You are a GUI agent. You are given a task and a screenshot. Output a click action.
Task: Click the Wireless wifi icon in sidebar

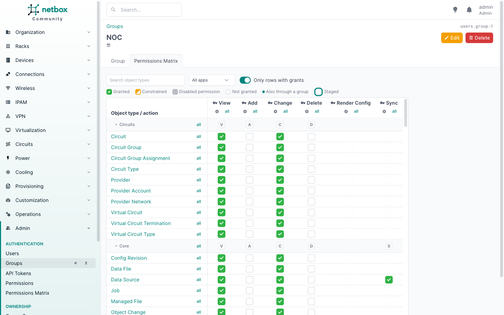tap(8, 88)
